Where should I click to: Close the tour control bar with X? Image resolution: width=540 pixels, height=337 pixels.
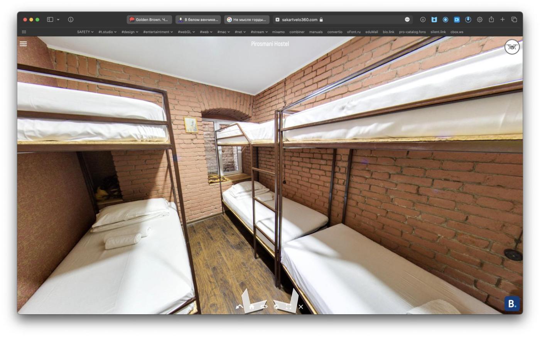pyautogui.click(x=301, y=307)
